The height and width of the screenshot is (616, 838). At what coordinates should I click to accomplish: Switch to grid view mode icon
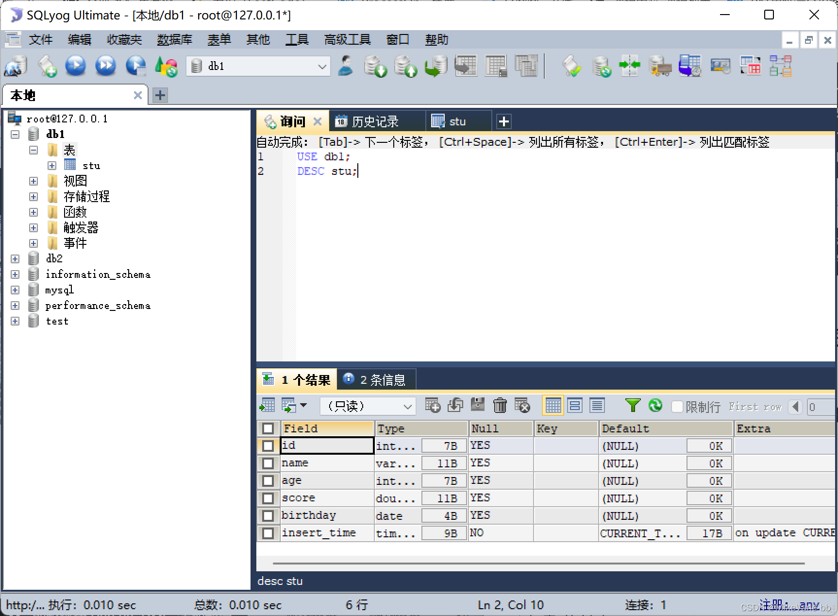(x=553, y=405)
